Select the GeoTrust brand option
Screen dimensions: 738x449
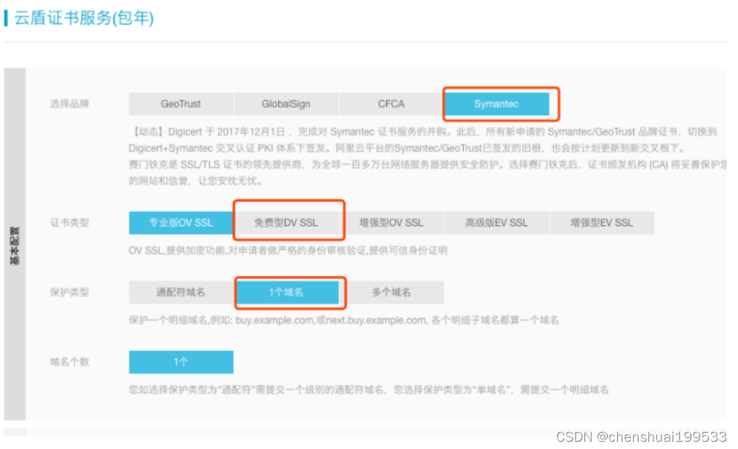point(180,104)
